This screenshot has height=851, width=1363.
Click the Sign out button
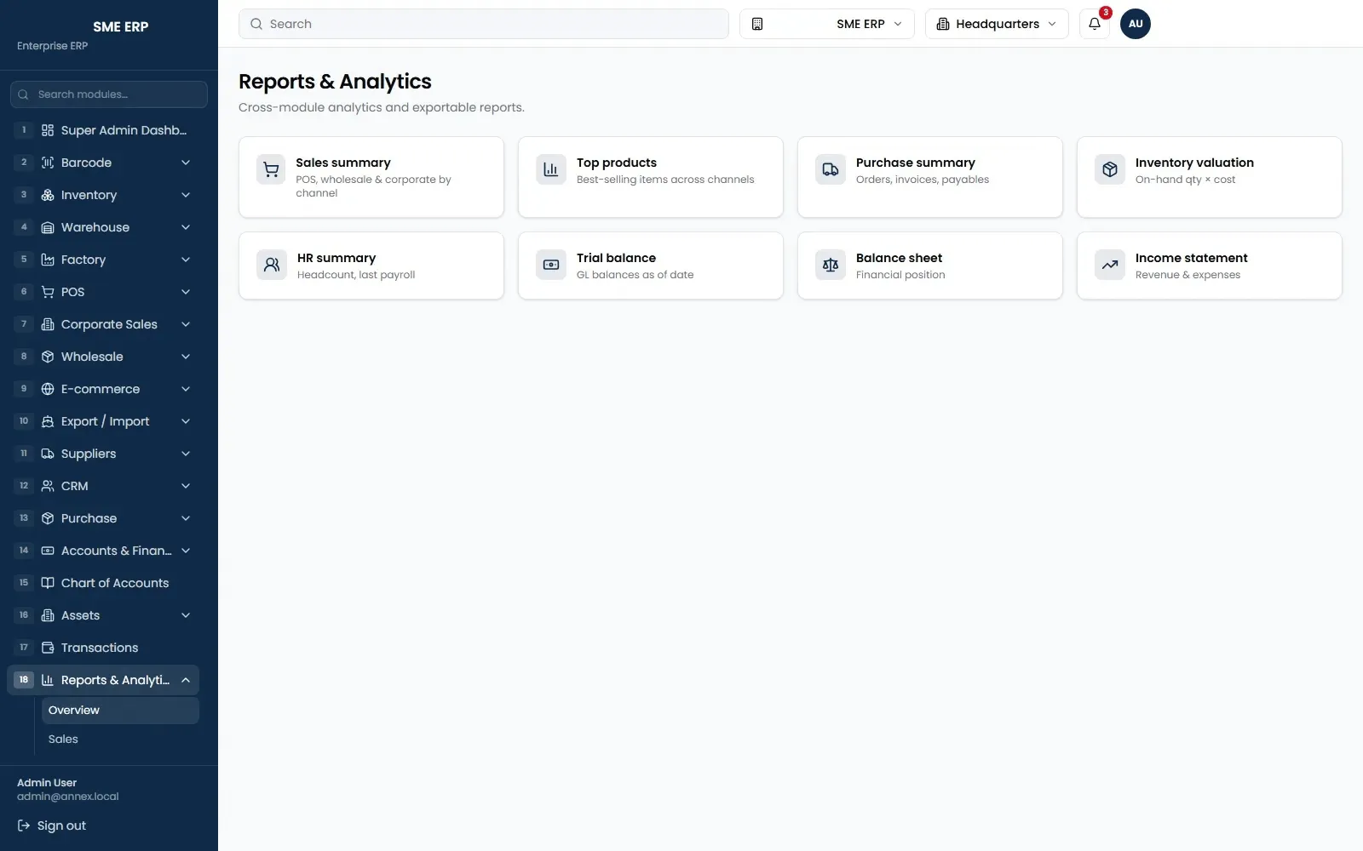click(52, 825)
